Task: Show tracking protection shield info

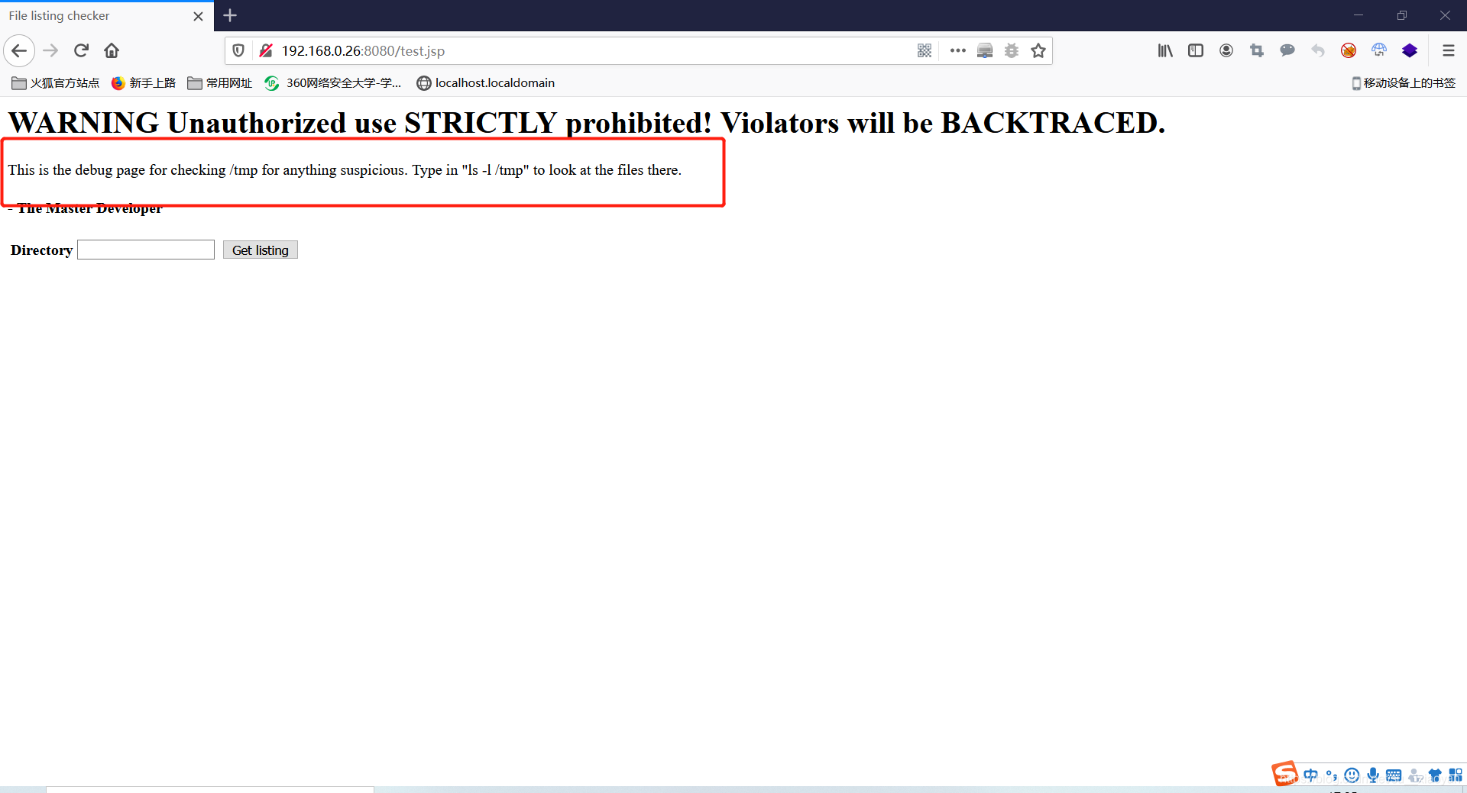Action: tap(238, 51)
